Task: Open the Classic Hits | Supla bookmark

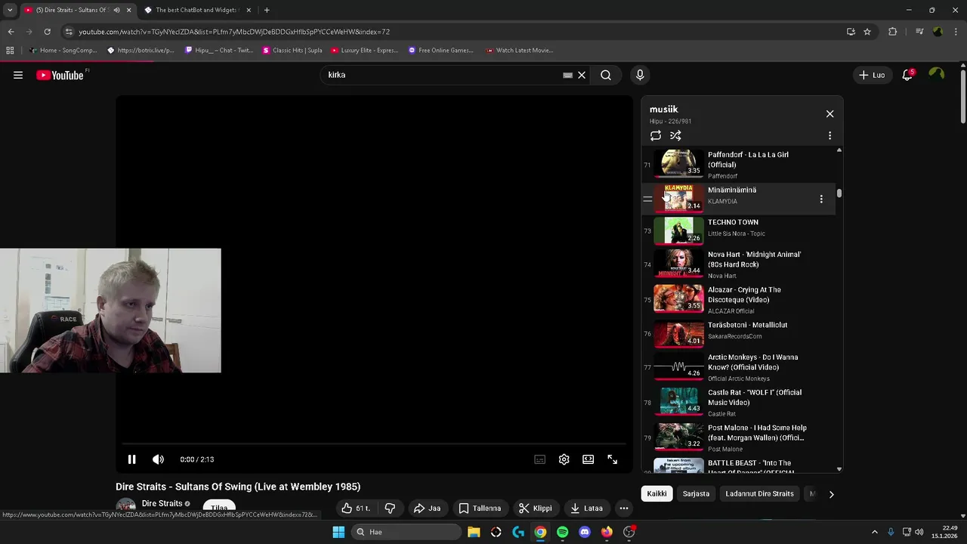Action: coord(292,51)
